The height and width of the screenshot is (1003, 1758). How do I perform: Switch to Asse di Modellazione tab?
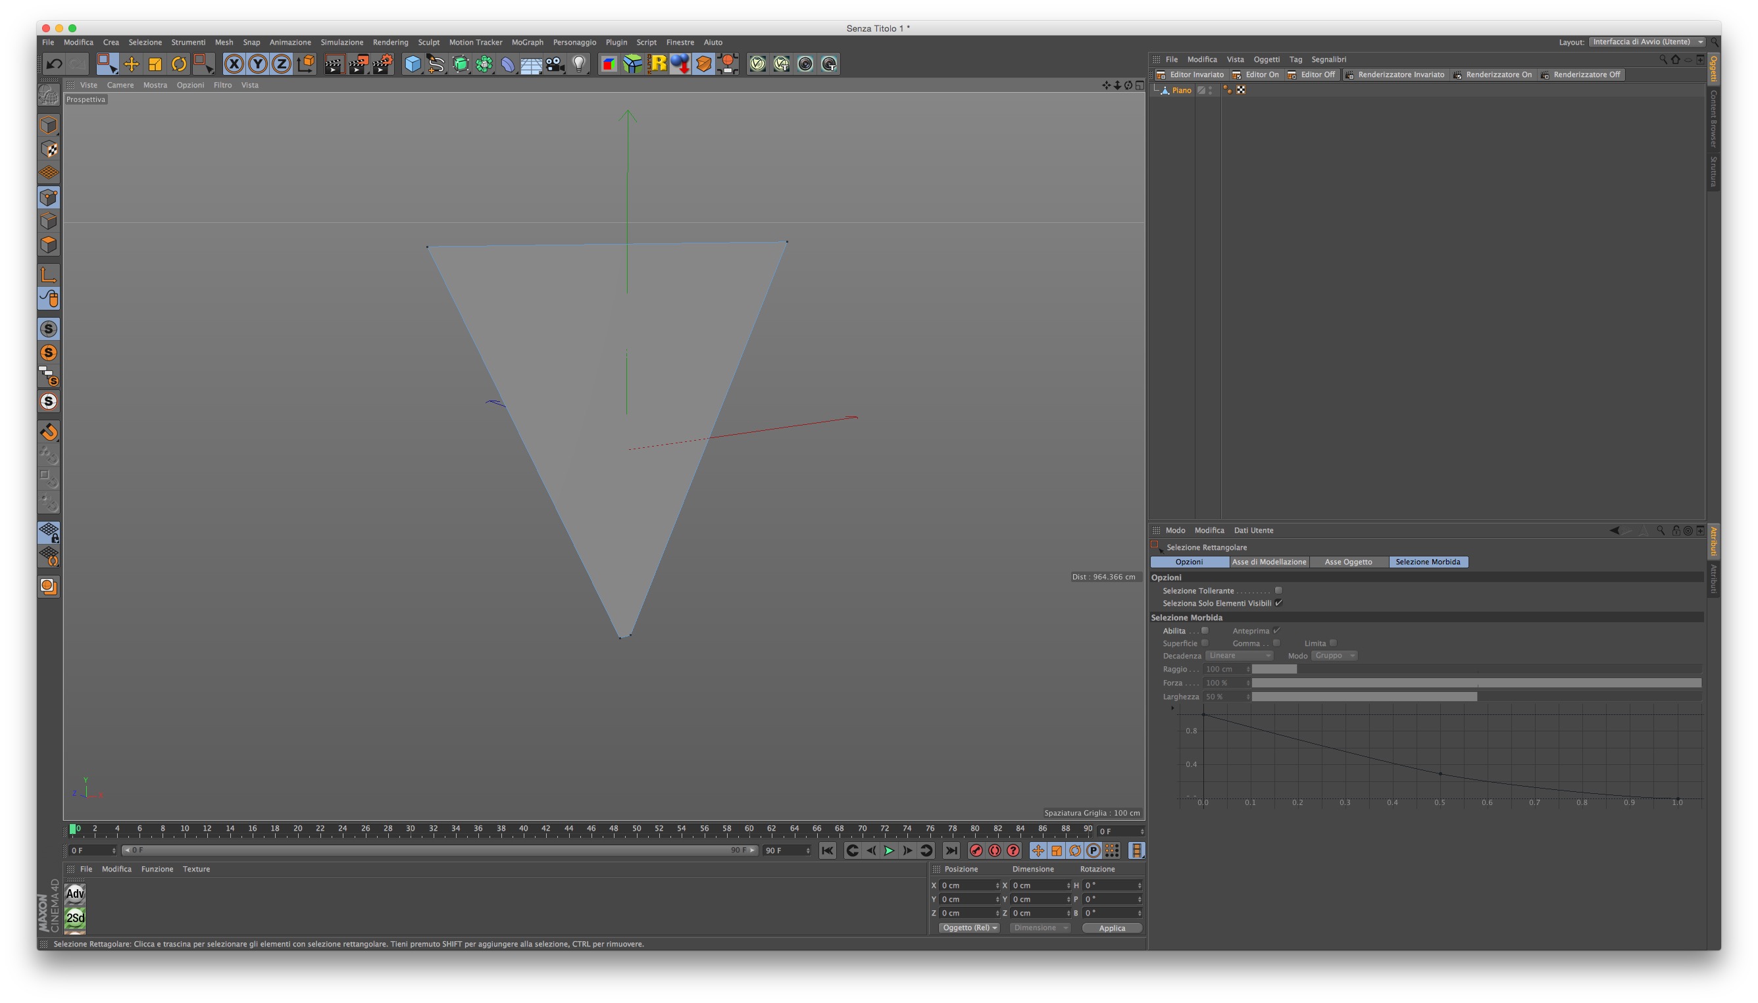[x=1268, y=562]
